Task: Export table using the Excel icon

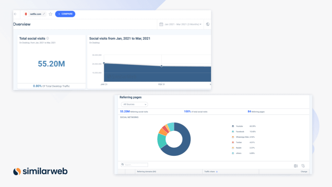Action: click(296, 166)
